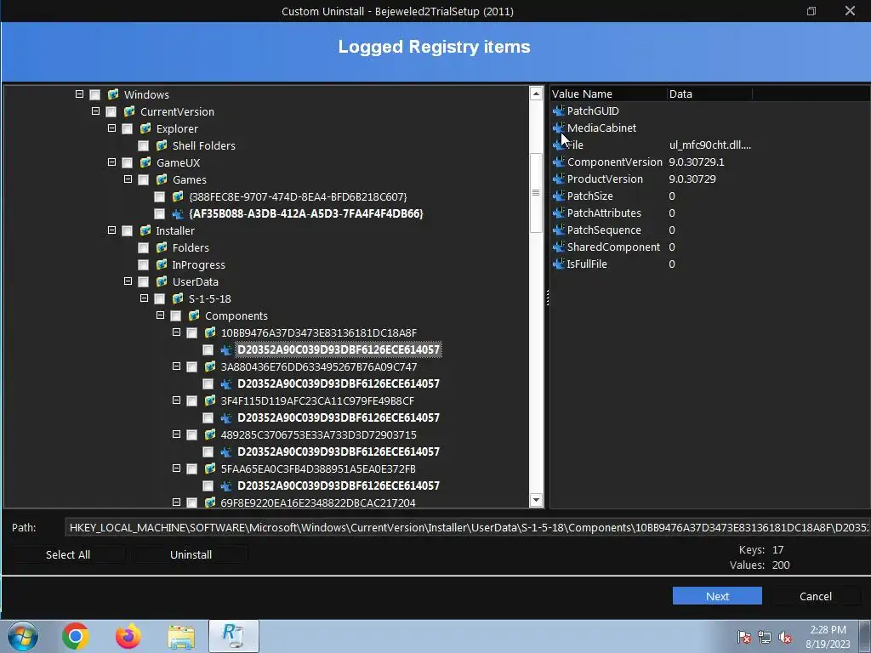Click the key icon next to UserData
The height and width of the screenshot is (653, 871).
pyautogui.click(x=162, y=281)
